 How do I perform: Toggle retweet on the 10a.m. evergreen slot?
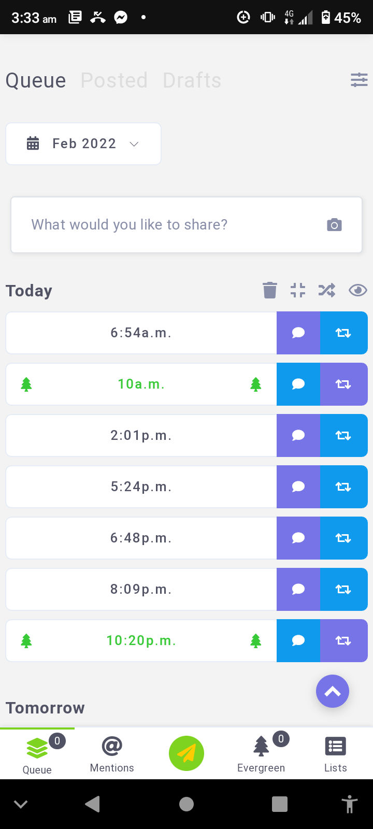(x=343, y=384)
